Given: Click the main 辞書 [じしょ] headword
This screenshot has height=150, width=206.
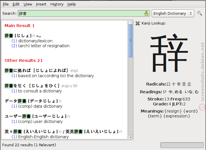Looking at the screenshot, I should [x=18, y=36].
